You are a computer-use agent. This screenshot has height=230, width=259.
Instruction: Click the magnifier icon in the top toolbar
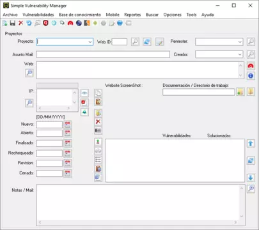62,23
